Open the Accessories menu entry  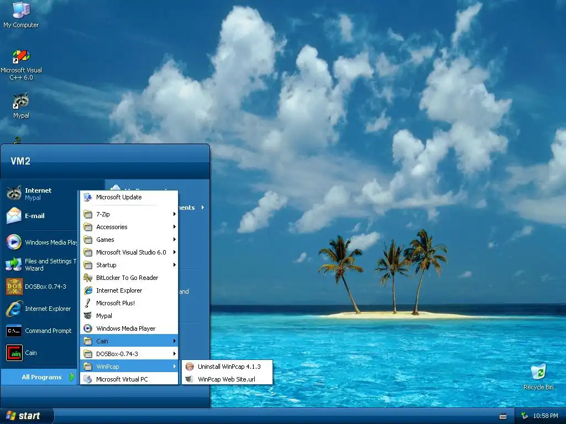[x=129, y=227]
